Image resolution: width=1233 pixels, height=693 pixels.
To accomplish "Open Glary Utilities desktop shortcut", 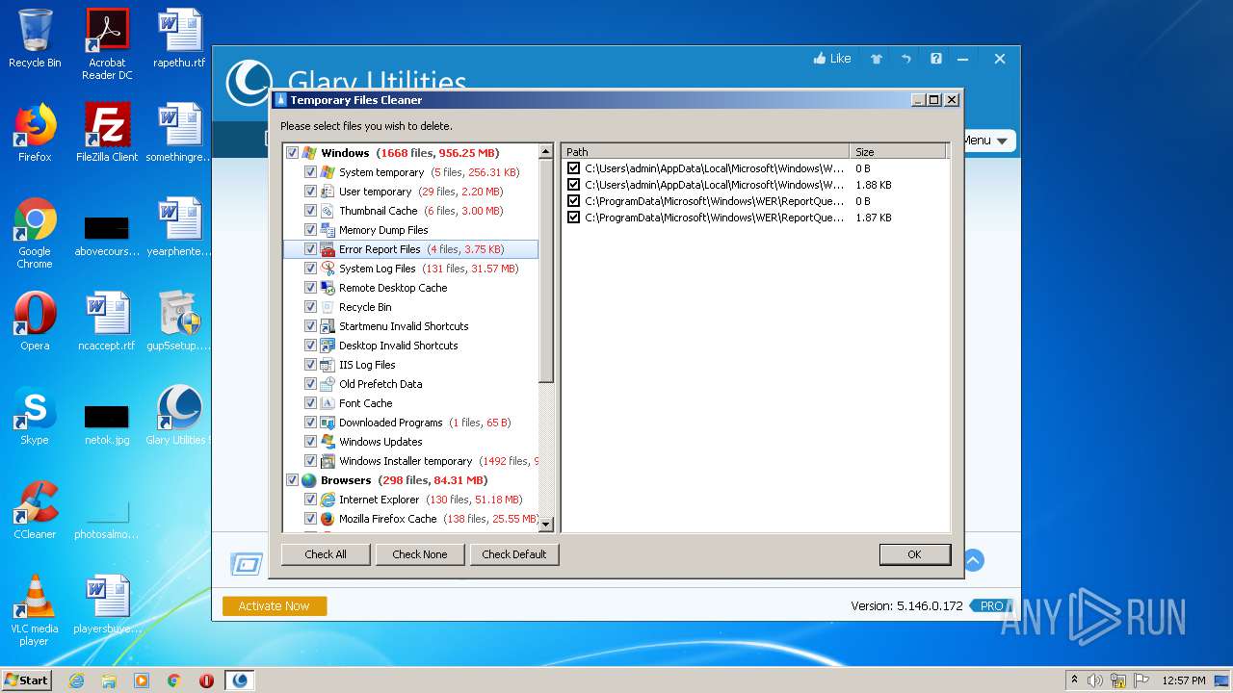I will coord(179,416).
